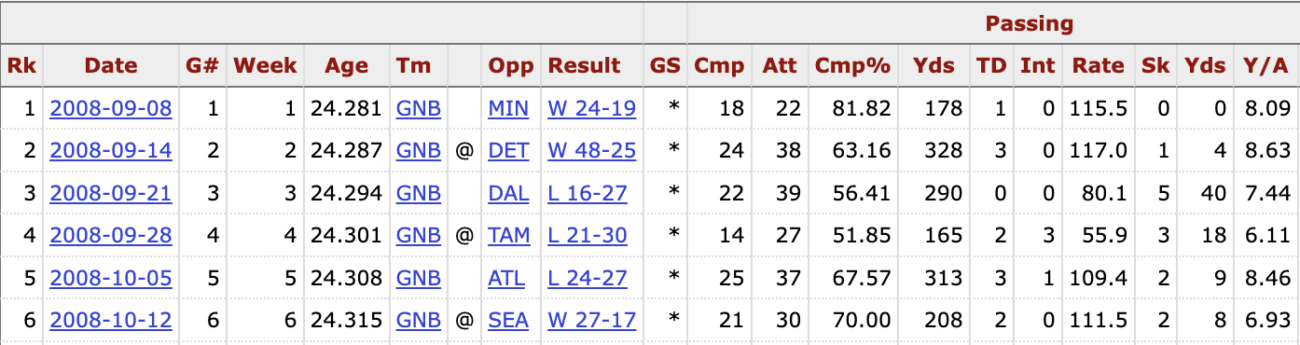Open the TAM opponent team page

point(509,235)
